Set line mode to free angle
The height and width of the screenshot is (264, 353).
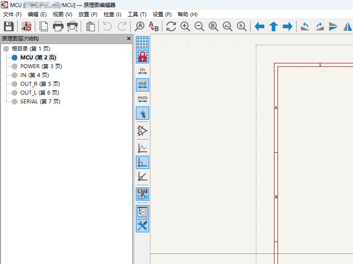click(143, 148)
